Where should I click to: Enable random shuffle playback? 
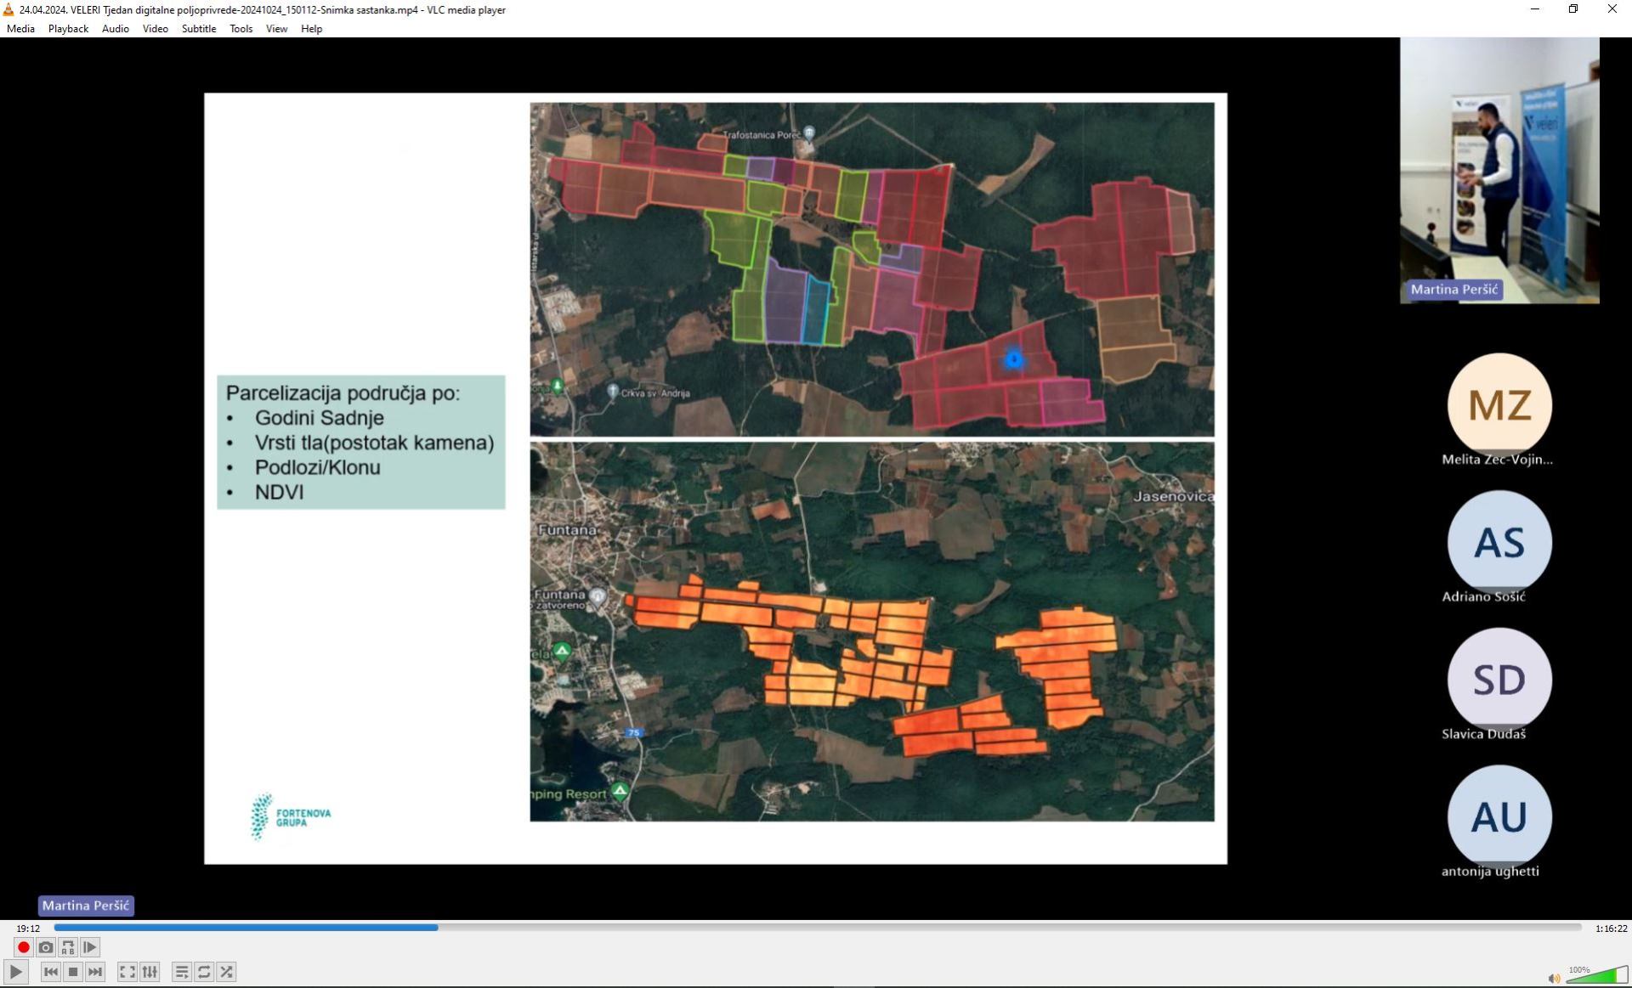(x=226, y=972)
